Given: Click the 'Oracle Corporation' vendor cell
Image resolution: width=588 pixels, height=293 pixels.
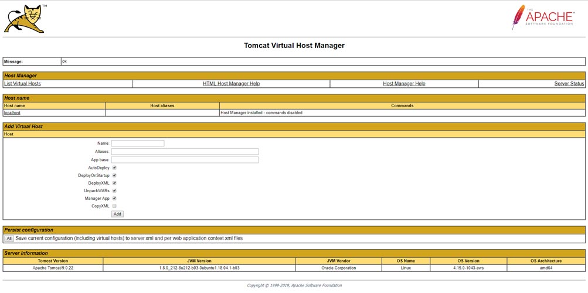Looking at the screenshot, I should point(339,268).
